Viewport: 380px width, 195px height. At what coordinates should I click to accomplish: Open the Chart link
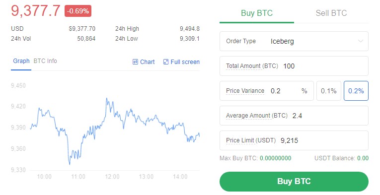144,62
